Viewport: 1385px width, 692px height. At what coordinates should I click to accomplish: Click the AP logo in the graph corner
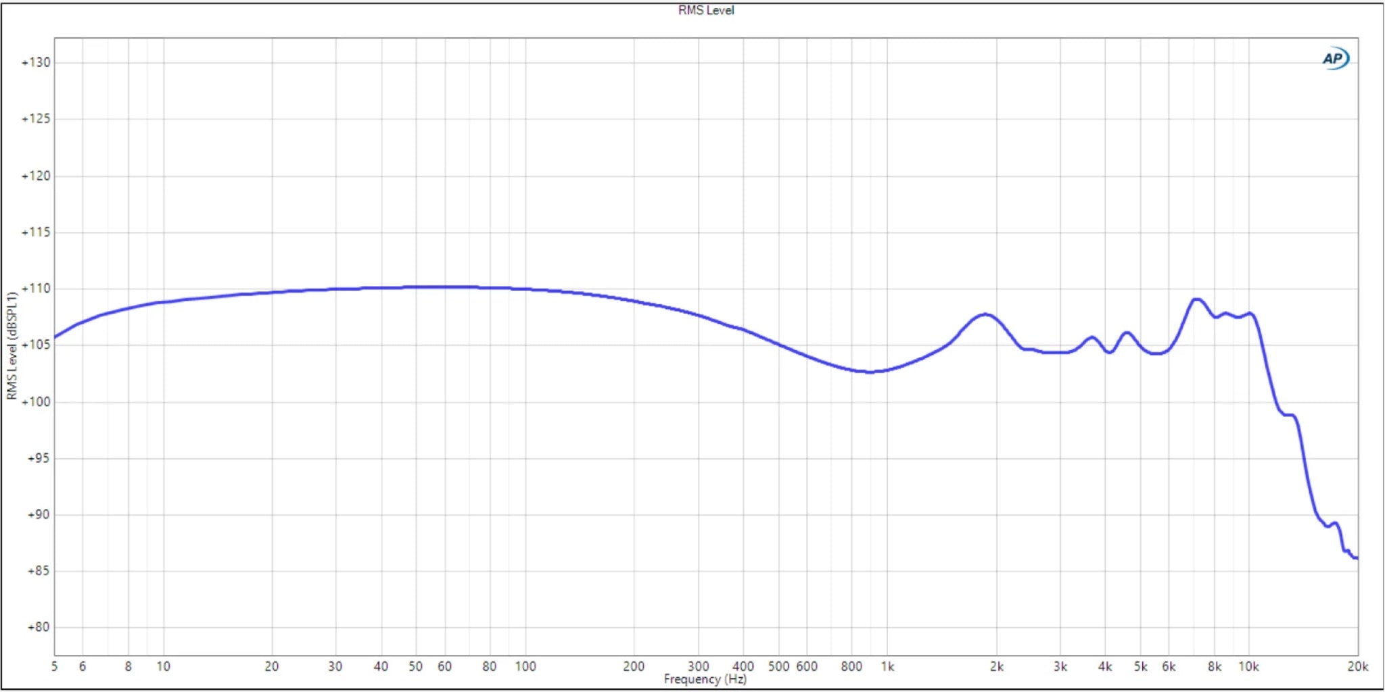click(1336, 59)
